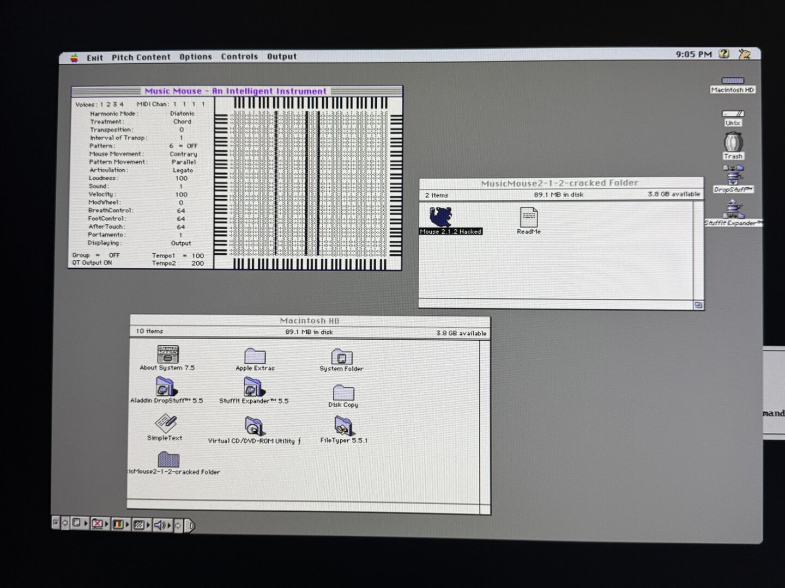Expand the sound volume Control Strip arrow

pos(169,525)
